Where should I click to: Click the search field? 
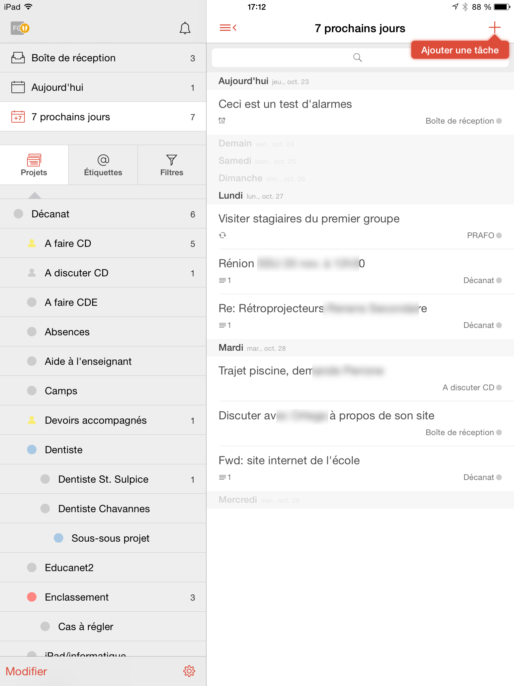pyautogui.click(x=360, y=58)
